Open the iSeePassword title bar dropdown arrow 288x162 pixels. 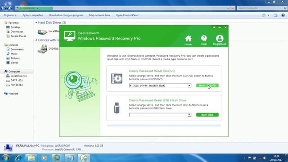(x=214, y=27)
